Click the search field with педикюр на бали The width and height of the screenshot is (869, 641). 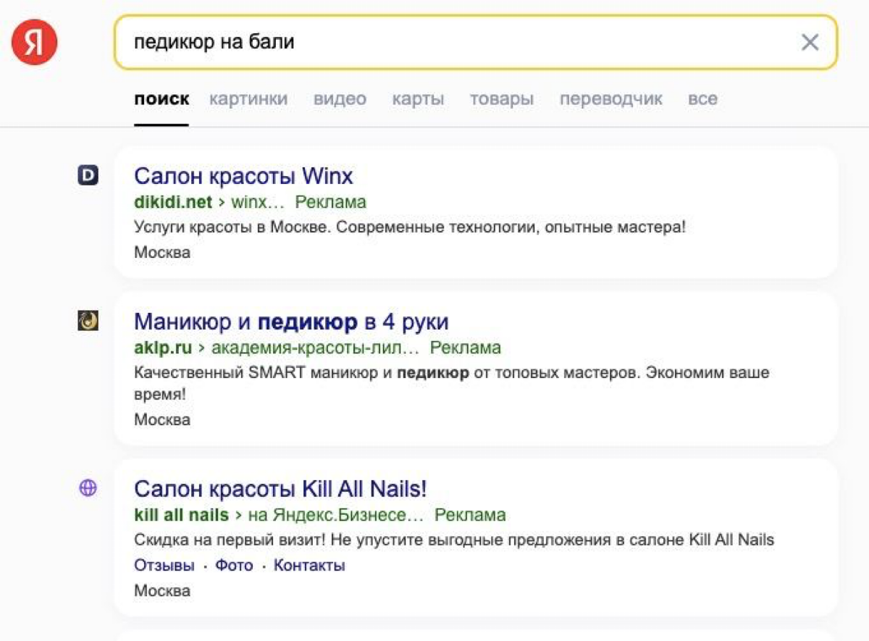[x=476, y=42]
